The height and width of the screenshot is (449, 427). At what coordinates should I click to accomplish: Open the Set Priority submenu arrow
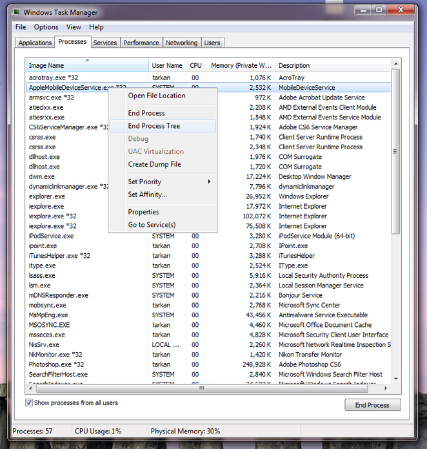click(210, 182)
